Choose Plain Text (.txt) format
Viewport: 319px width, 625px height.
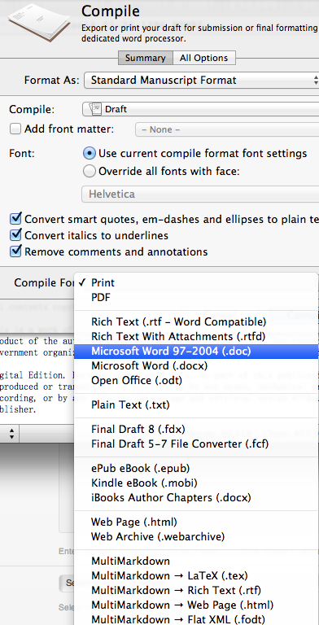pyautogui.click(x=196, y=405)
